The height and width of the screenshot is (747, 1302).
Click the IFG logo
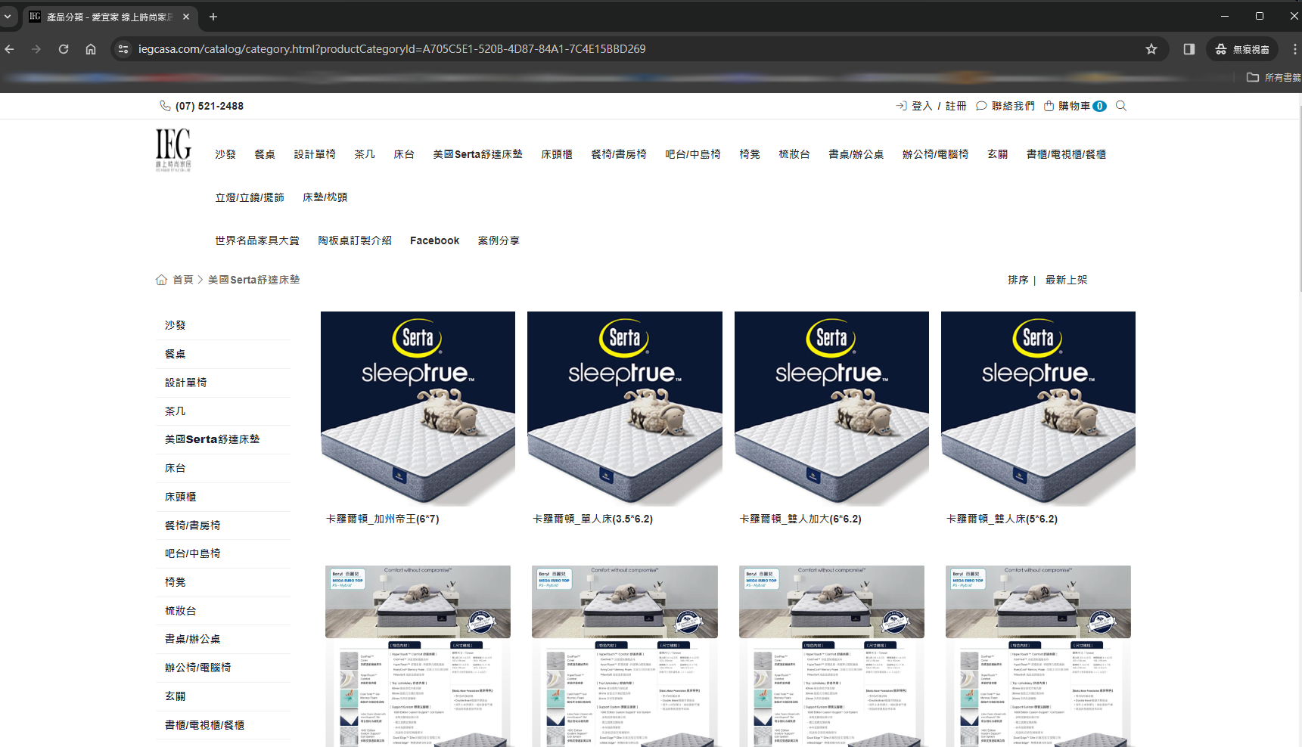pyautogui.click(x=173, y=150)
